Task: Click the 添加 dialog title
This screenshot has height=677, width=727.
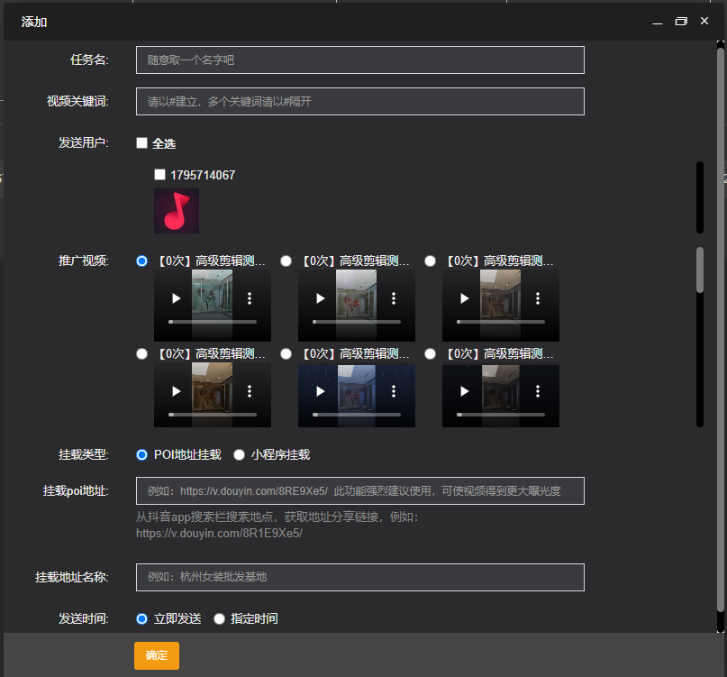Action: pyautogui.click(x=34, y=22)
